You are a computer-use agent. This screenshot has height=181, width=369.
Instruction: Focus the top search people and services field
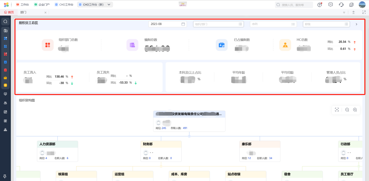pos(294,5)
